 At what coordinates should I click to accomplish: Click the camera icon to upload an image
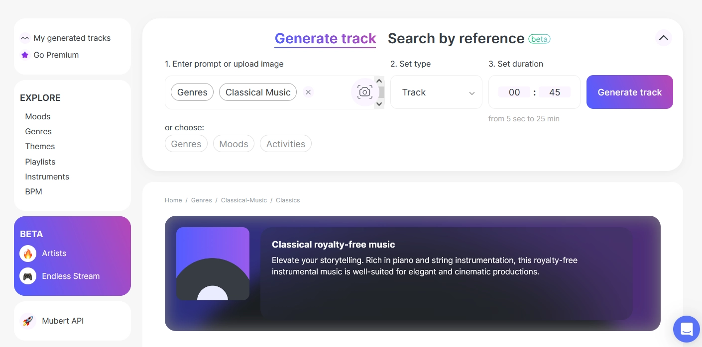[x=365, y=92]
